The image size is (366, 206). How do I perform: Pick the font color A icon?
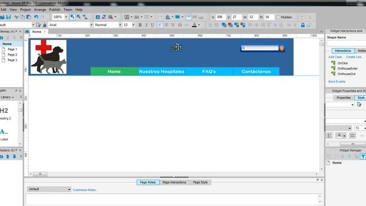pos(194,25)
